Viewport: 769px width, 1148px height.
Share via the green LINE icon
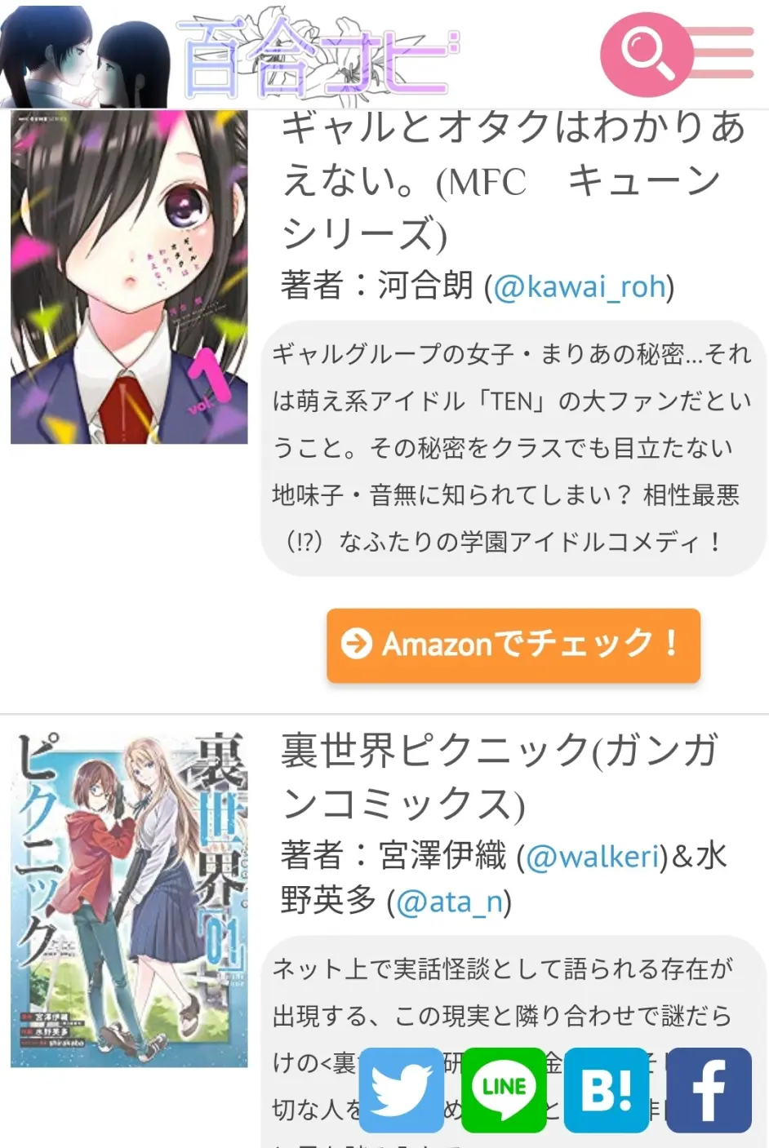[x=504, y=1090]
